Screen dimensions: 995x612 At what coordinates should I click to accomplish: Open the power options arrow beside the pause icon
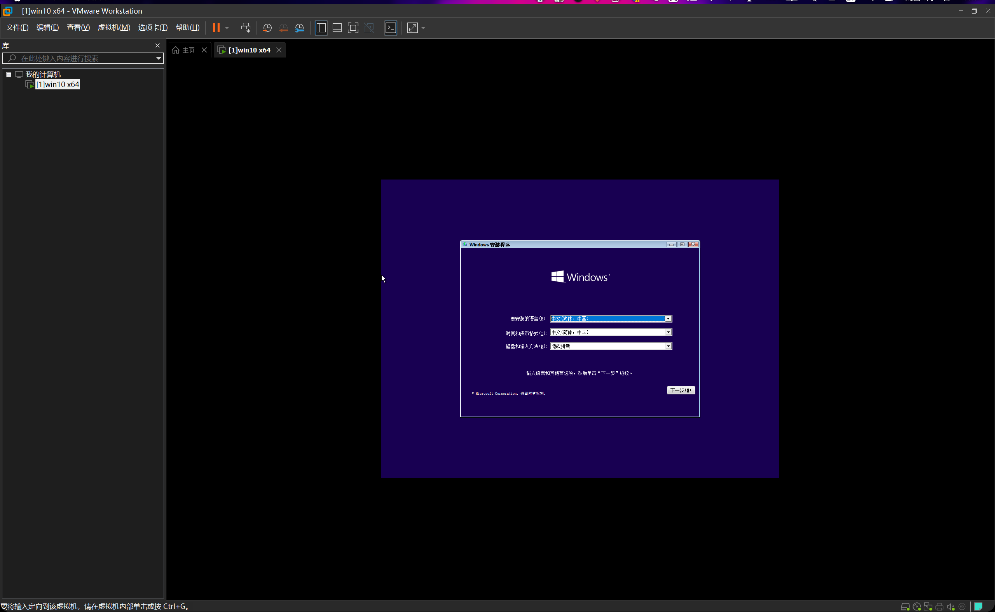tap(227, 28)
